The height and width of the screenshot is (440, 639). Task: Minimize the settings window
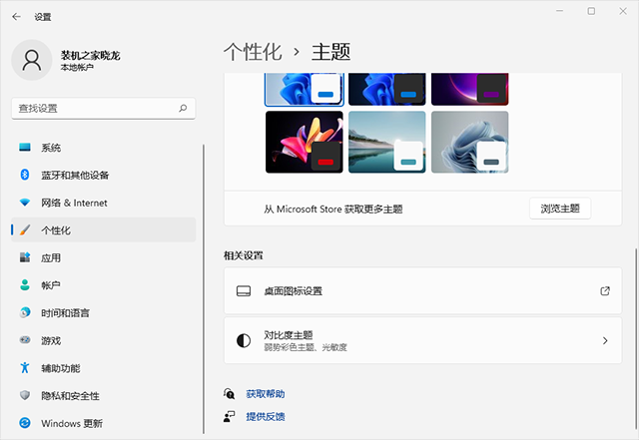(559, 11)
